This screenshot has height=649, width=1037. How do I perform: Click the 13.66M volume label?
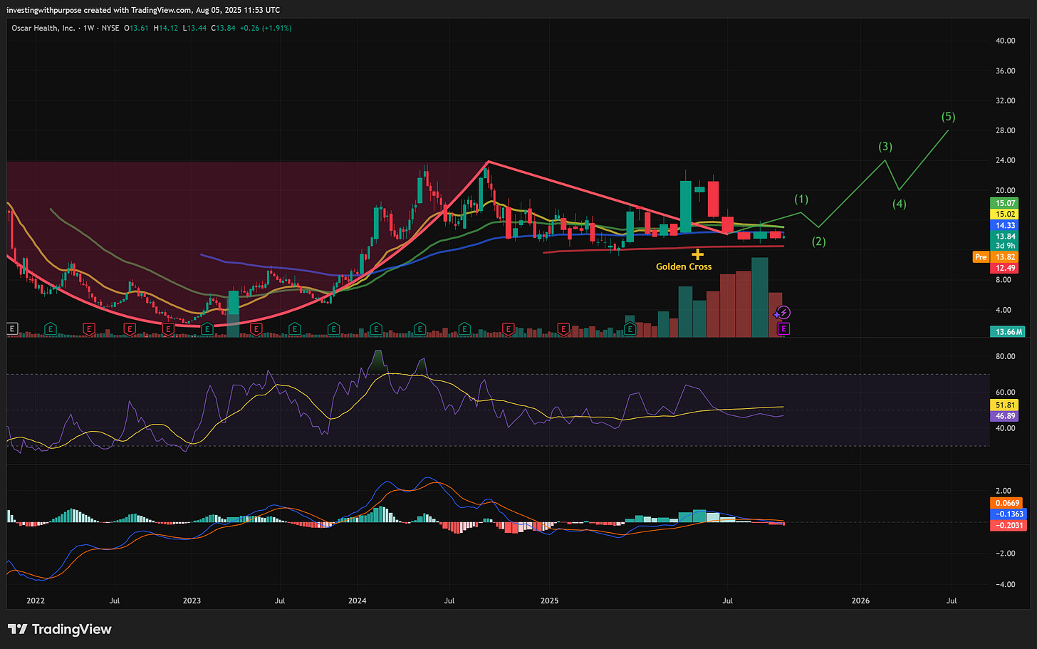click(x=1008, y=331)
